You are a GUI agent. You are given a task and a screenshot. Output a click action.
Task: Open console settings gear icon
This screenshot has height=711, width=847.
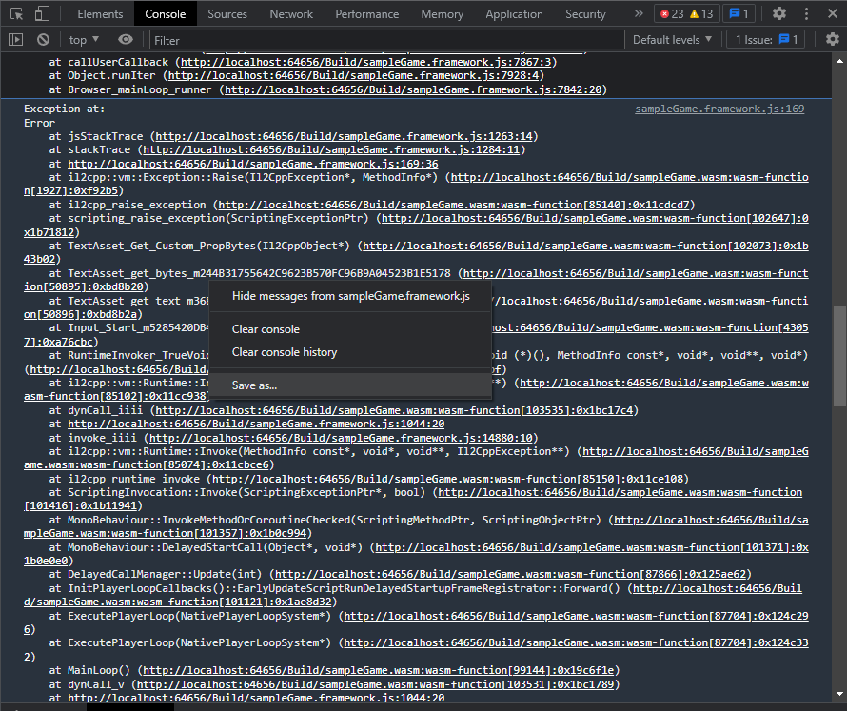832,40
